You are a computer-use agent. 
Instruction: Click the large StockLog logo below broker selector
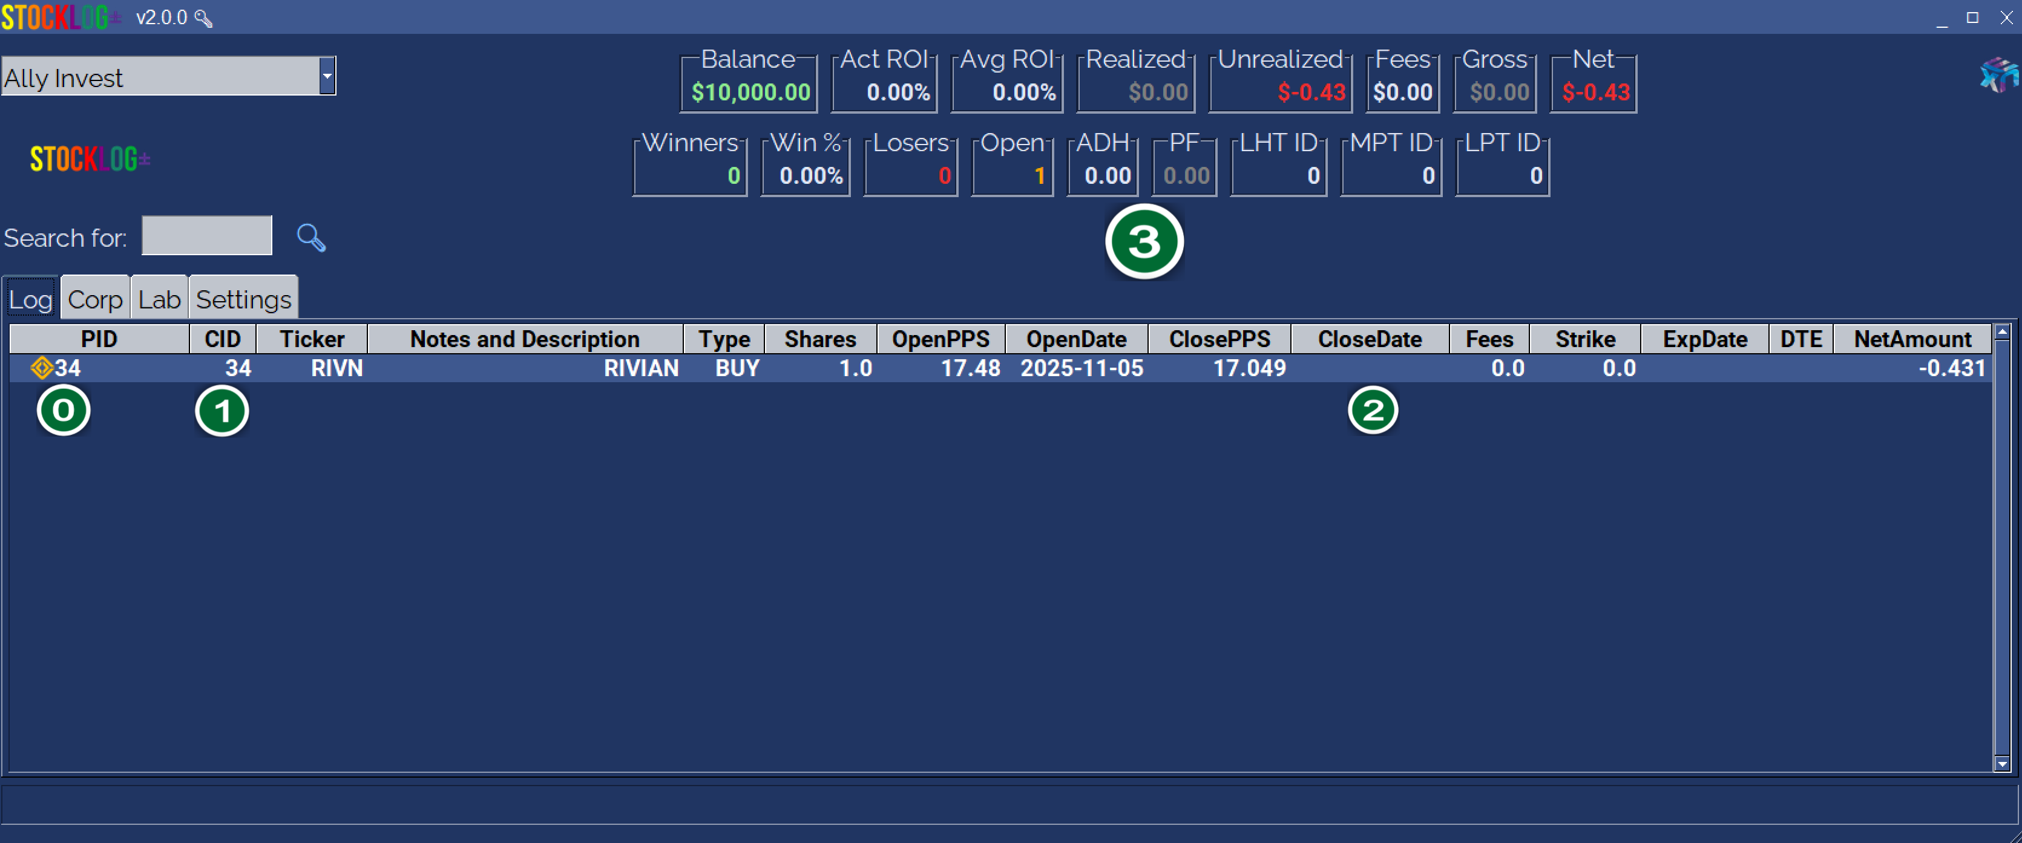point(90,159)
